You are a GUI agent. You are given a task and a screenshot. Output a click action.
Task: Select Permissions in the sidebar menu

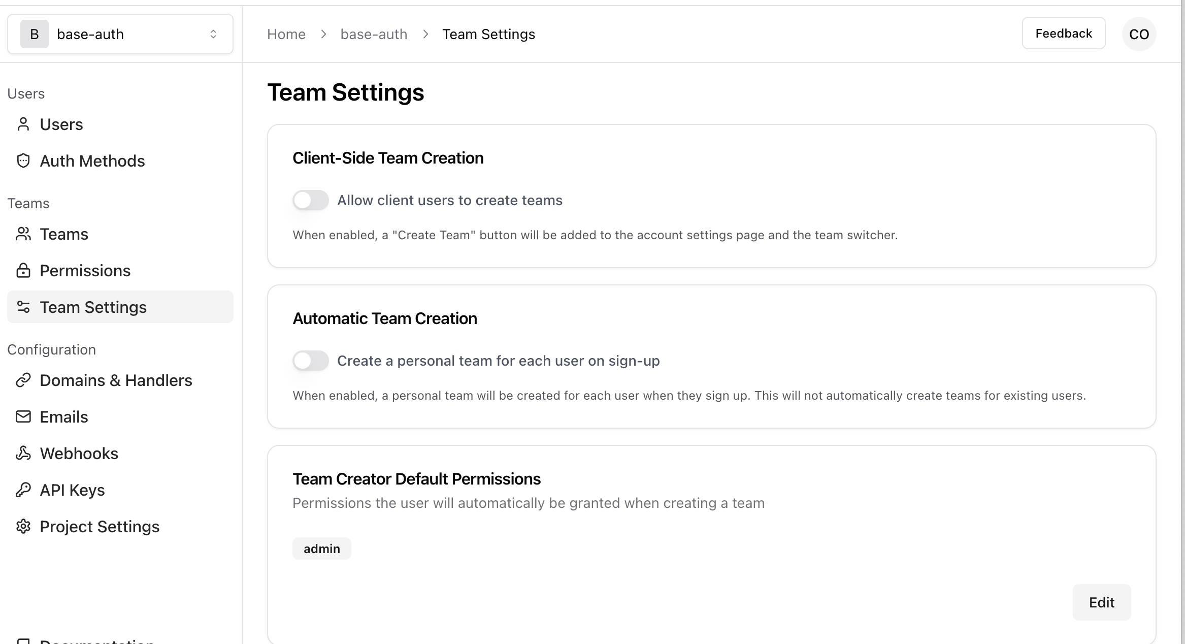click(x=85, y=271)
